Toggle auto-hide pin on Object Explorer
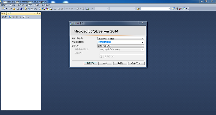The height and width of the screenshot is (115, 216). [x=37, y=13]
